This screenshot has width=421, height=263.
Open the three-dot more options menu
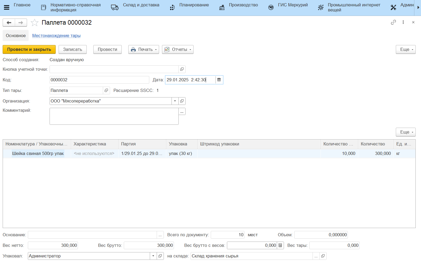coord(403,22)
